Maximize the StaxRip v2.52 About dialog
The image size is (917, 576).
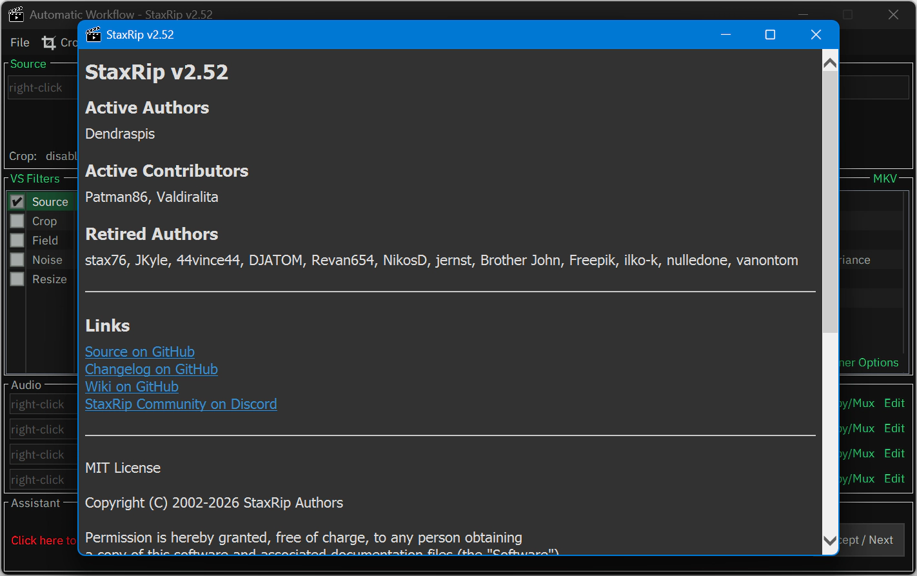(770, 35)
